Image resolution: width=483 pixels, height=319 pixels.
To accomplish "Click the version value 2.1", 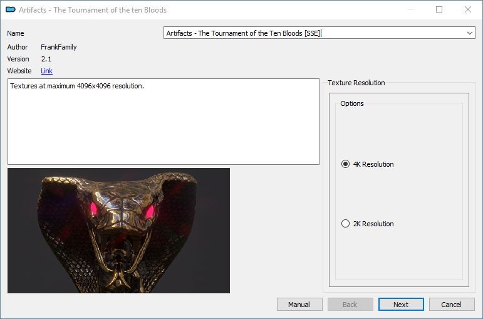I will (46, 59).
